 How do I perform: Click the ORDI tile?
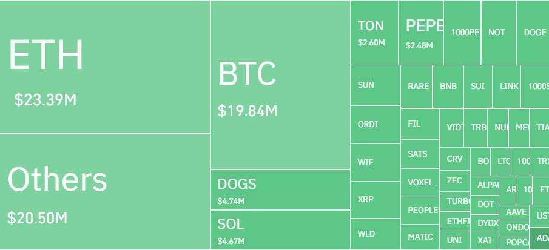point(375,125)
